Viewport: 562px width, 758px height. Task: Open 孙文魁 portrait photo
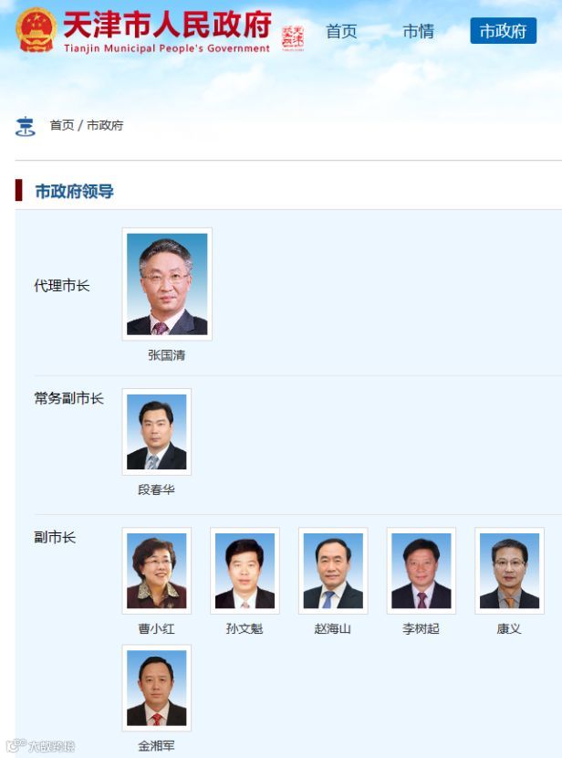click(x=245, y=571)
